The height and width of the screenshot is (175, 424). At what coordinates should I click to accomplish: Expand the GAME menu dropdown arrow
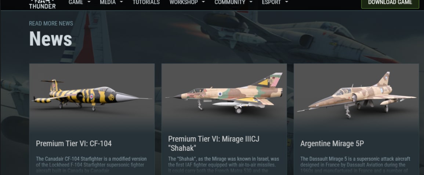89,2
